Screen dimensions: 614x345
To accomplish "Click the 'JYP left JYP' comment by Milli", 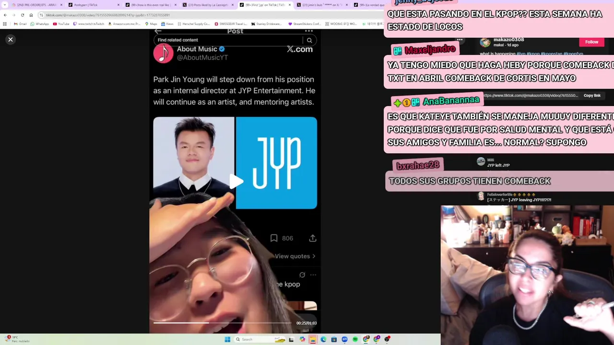I will point(498,165).
